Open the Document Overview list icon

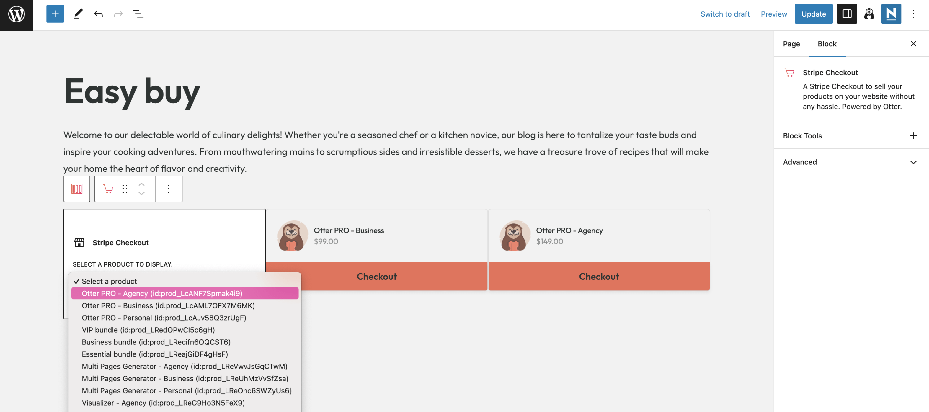point(138,14)
